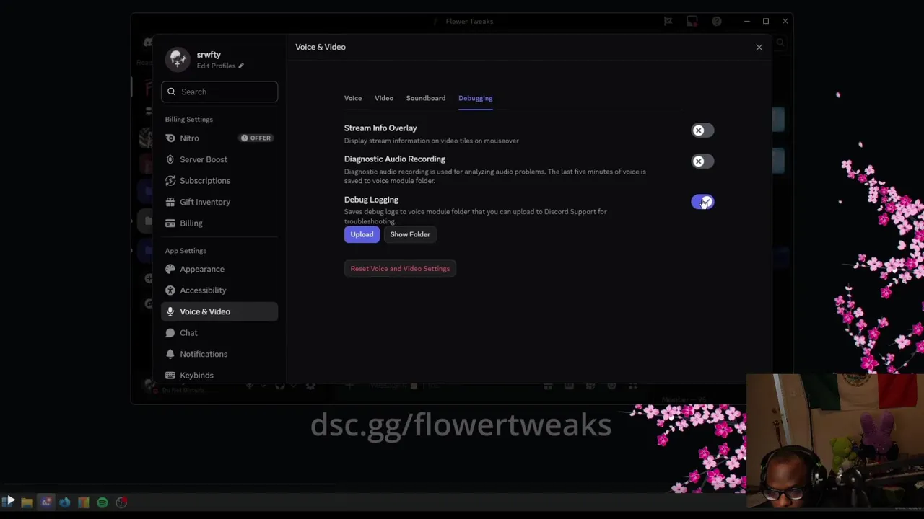Go to Subscriptions in sidebar
Viewport: 924px width, 519px height.
pyautogui.click(x=219, y=180)
